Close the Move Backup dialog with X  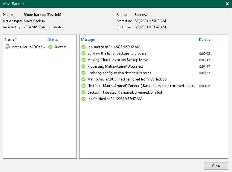coord(227,4)
